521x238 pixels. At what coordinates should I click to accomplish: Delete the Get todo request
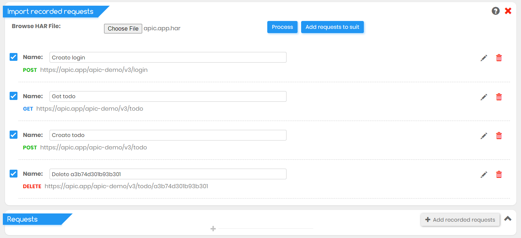499,97
